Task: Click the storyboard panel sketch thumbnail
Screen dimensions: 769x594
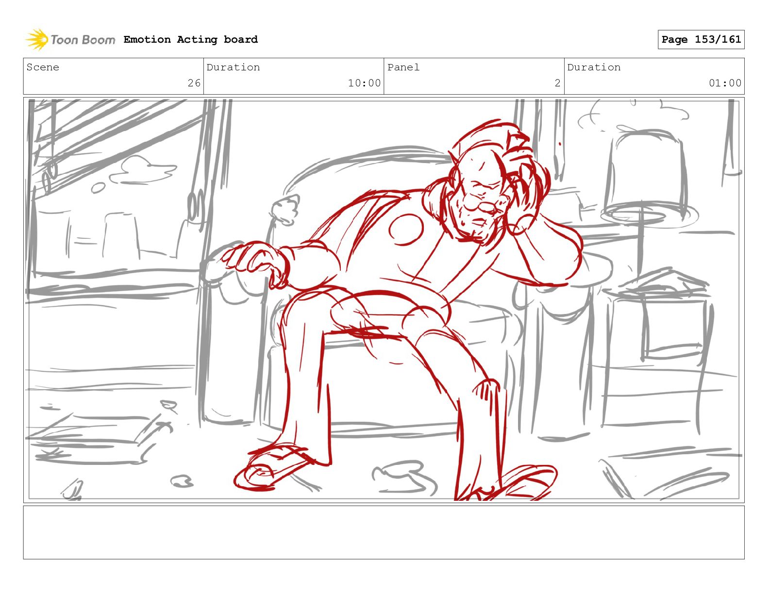Action: (384, 300)
